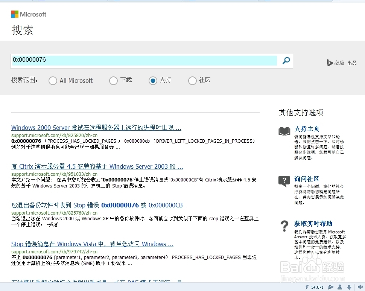This screenshot has width=365, height=291.
Task: Click the open book icon beside 支持主页
Action: point(284,131)
